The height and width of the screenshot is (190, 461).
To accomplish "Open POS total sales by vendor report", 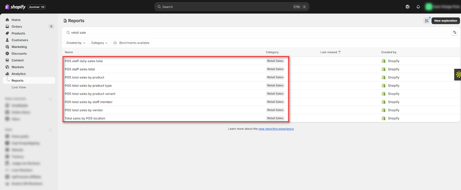I will [x=84, y=110].
